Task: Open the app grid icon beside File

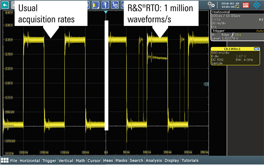Action: coord(4,160)
